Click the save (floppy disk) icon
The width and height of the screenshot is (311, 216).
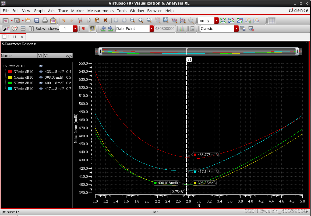coord(37,20)
